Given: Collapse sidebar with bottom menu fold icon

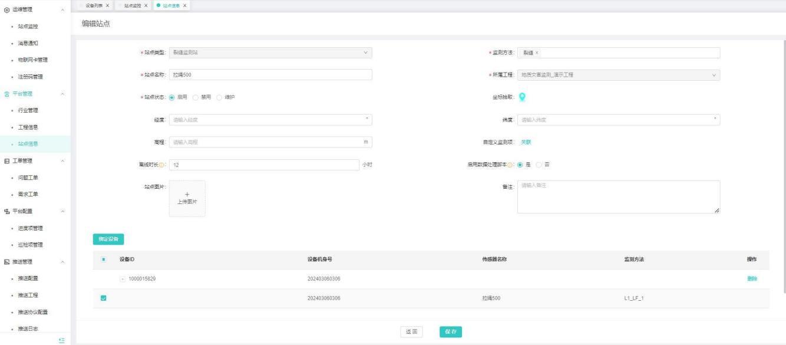Looking at the screenshot, I should tap(60, 340).
